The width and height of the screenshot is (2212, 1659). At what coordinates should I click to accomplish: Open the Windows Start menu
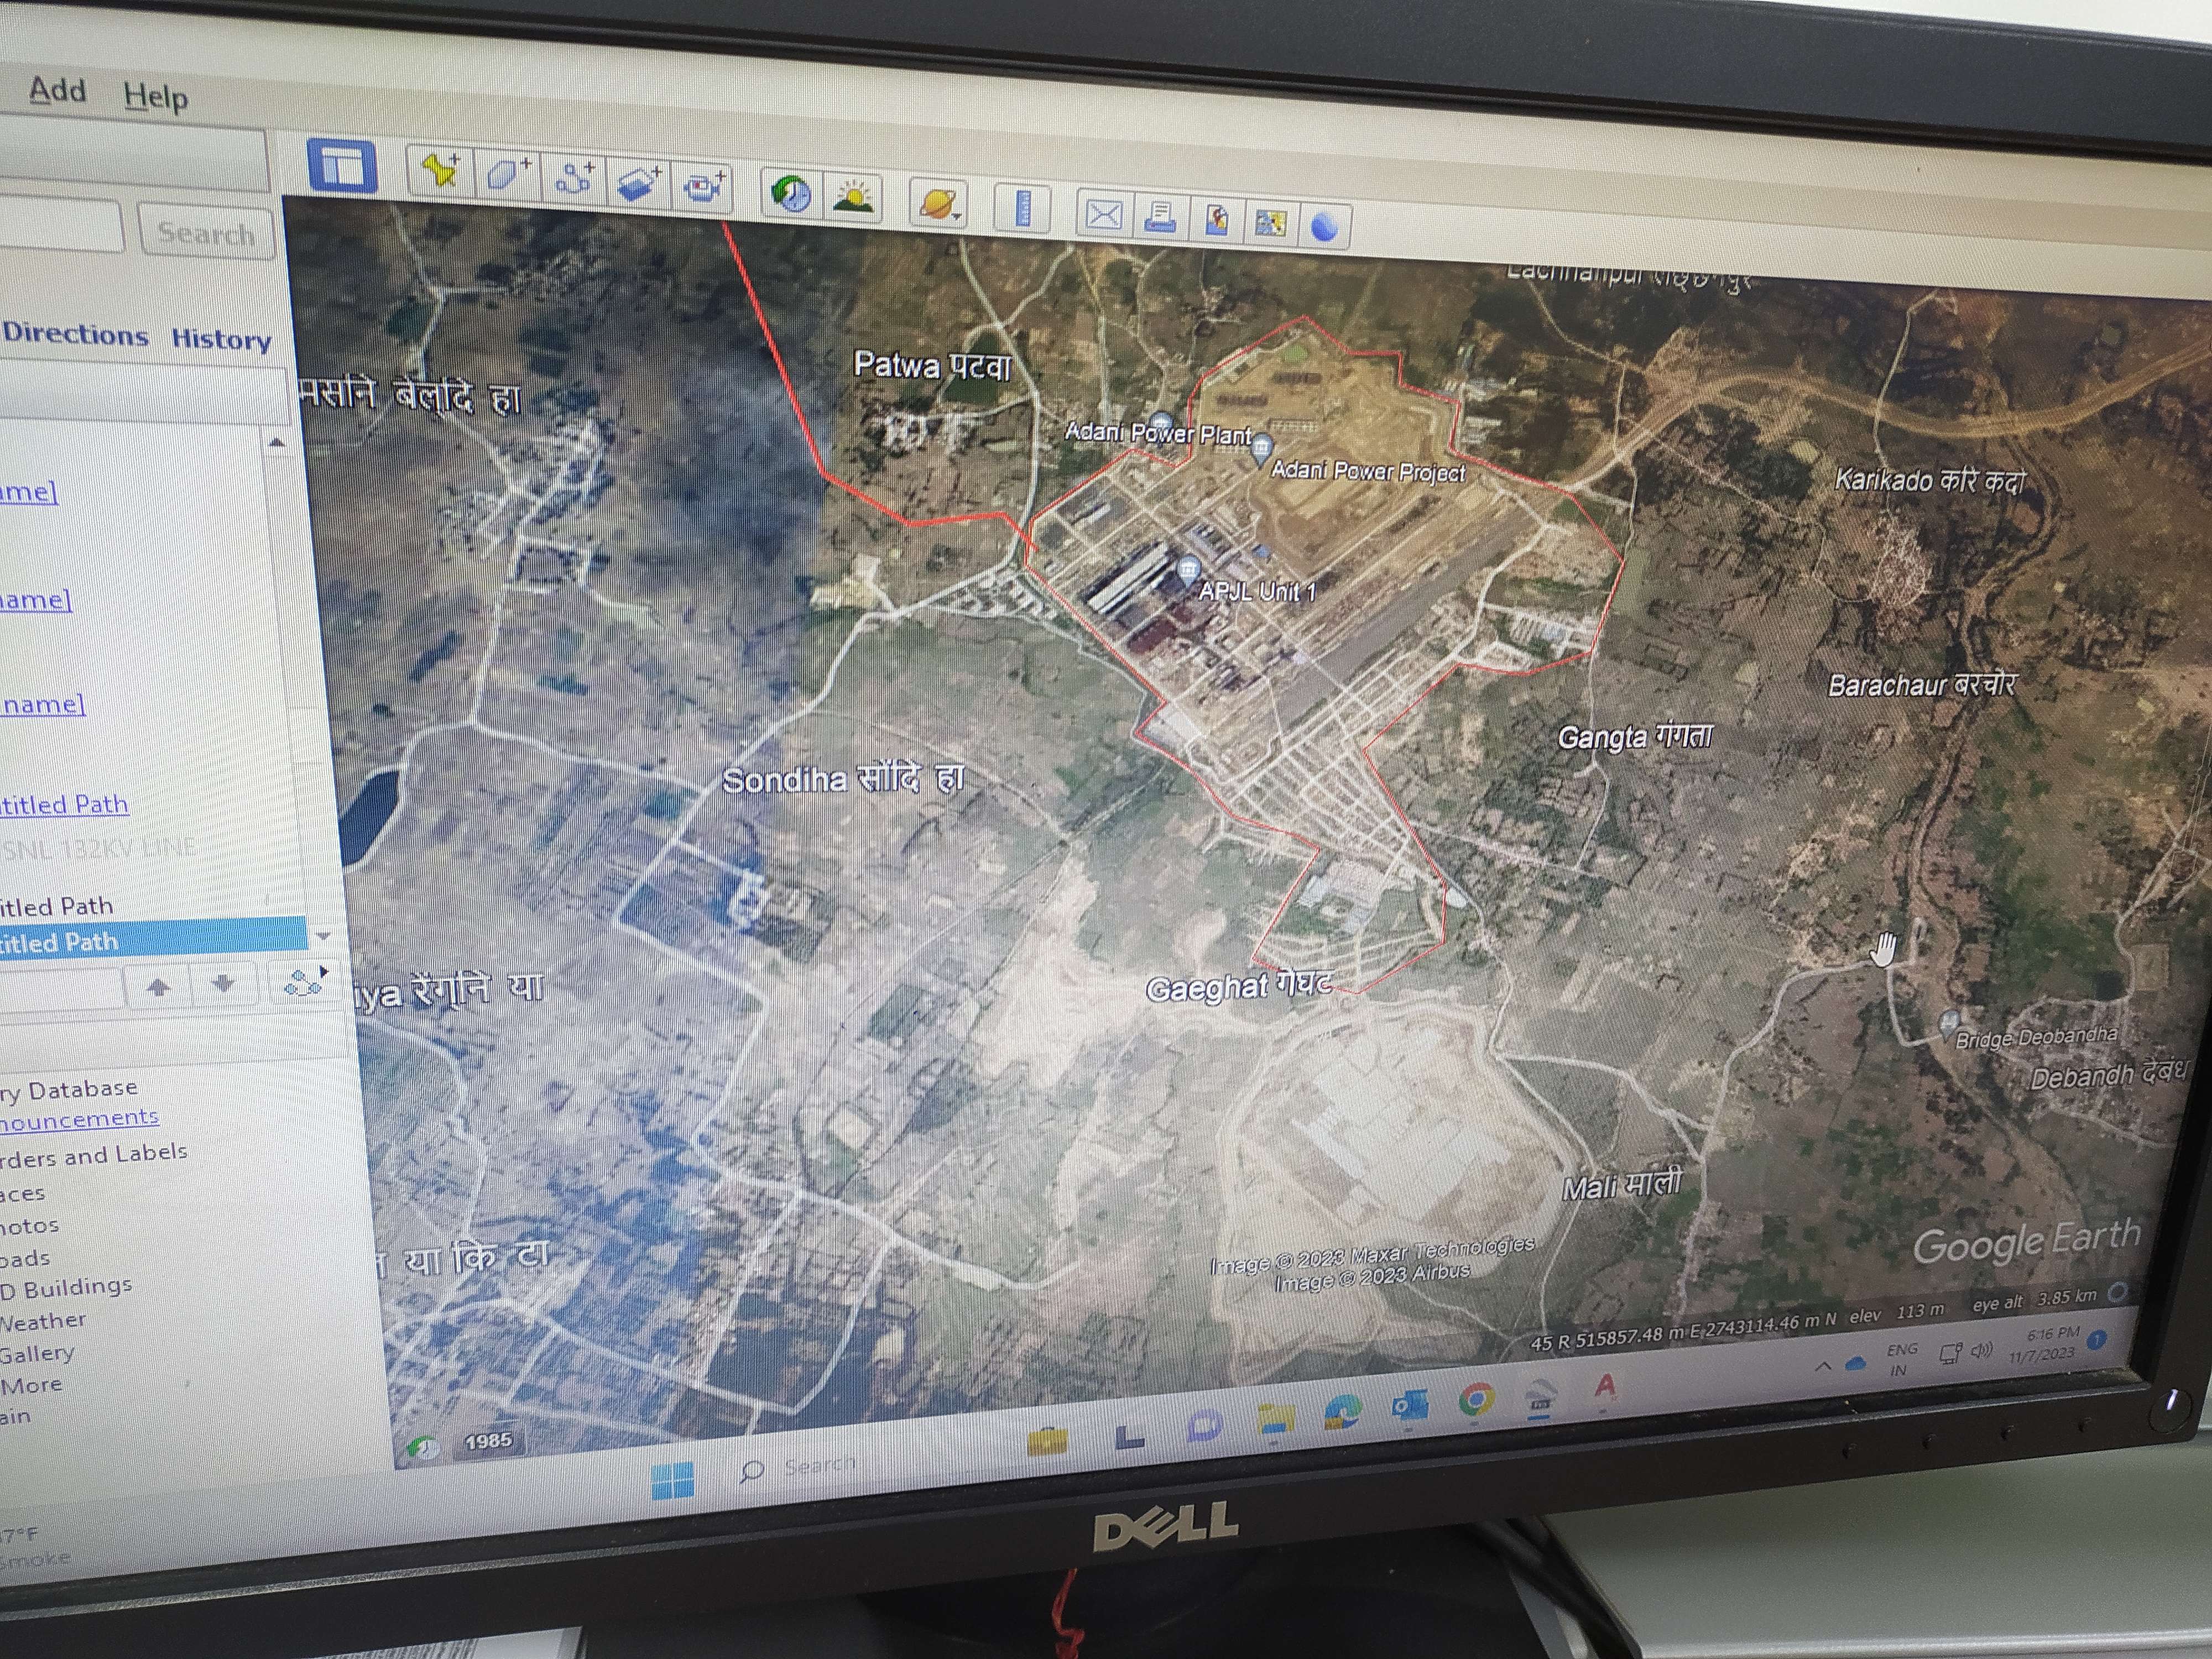(x=672, y=1480)
